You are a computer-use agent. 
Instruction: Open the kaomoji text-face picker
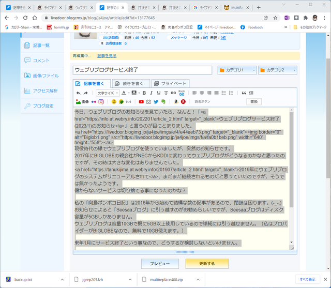128,102
